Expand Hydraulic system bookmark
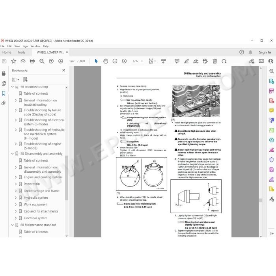 click(16, 198)
